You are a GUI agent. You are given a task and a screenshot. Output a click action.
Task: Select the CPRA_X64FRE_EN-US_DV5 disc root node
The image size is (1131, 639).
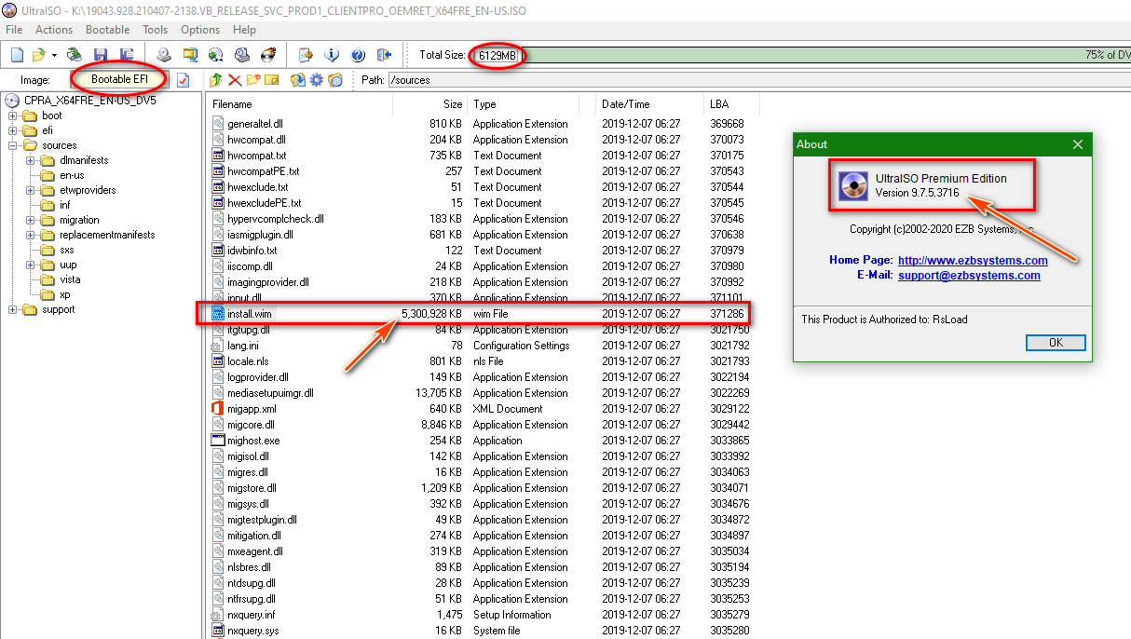click(90, 101)
